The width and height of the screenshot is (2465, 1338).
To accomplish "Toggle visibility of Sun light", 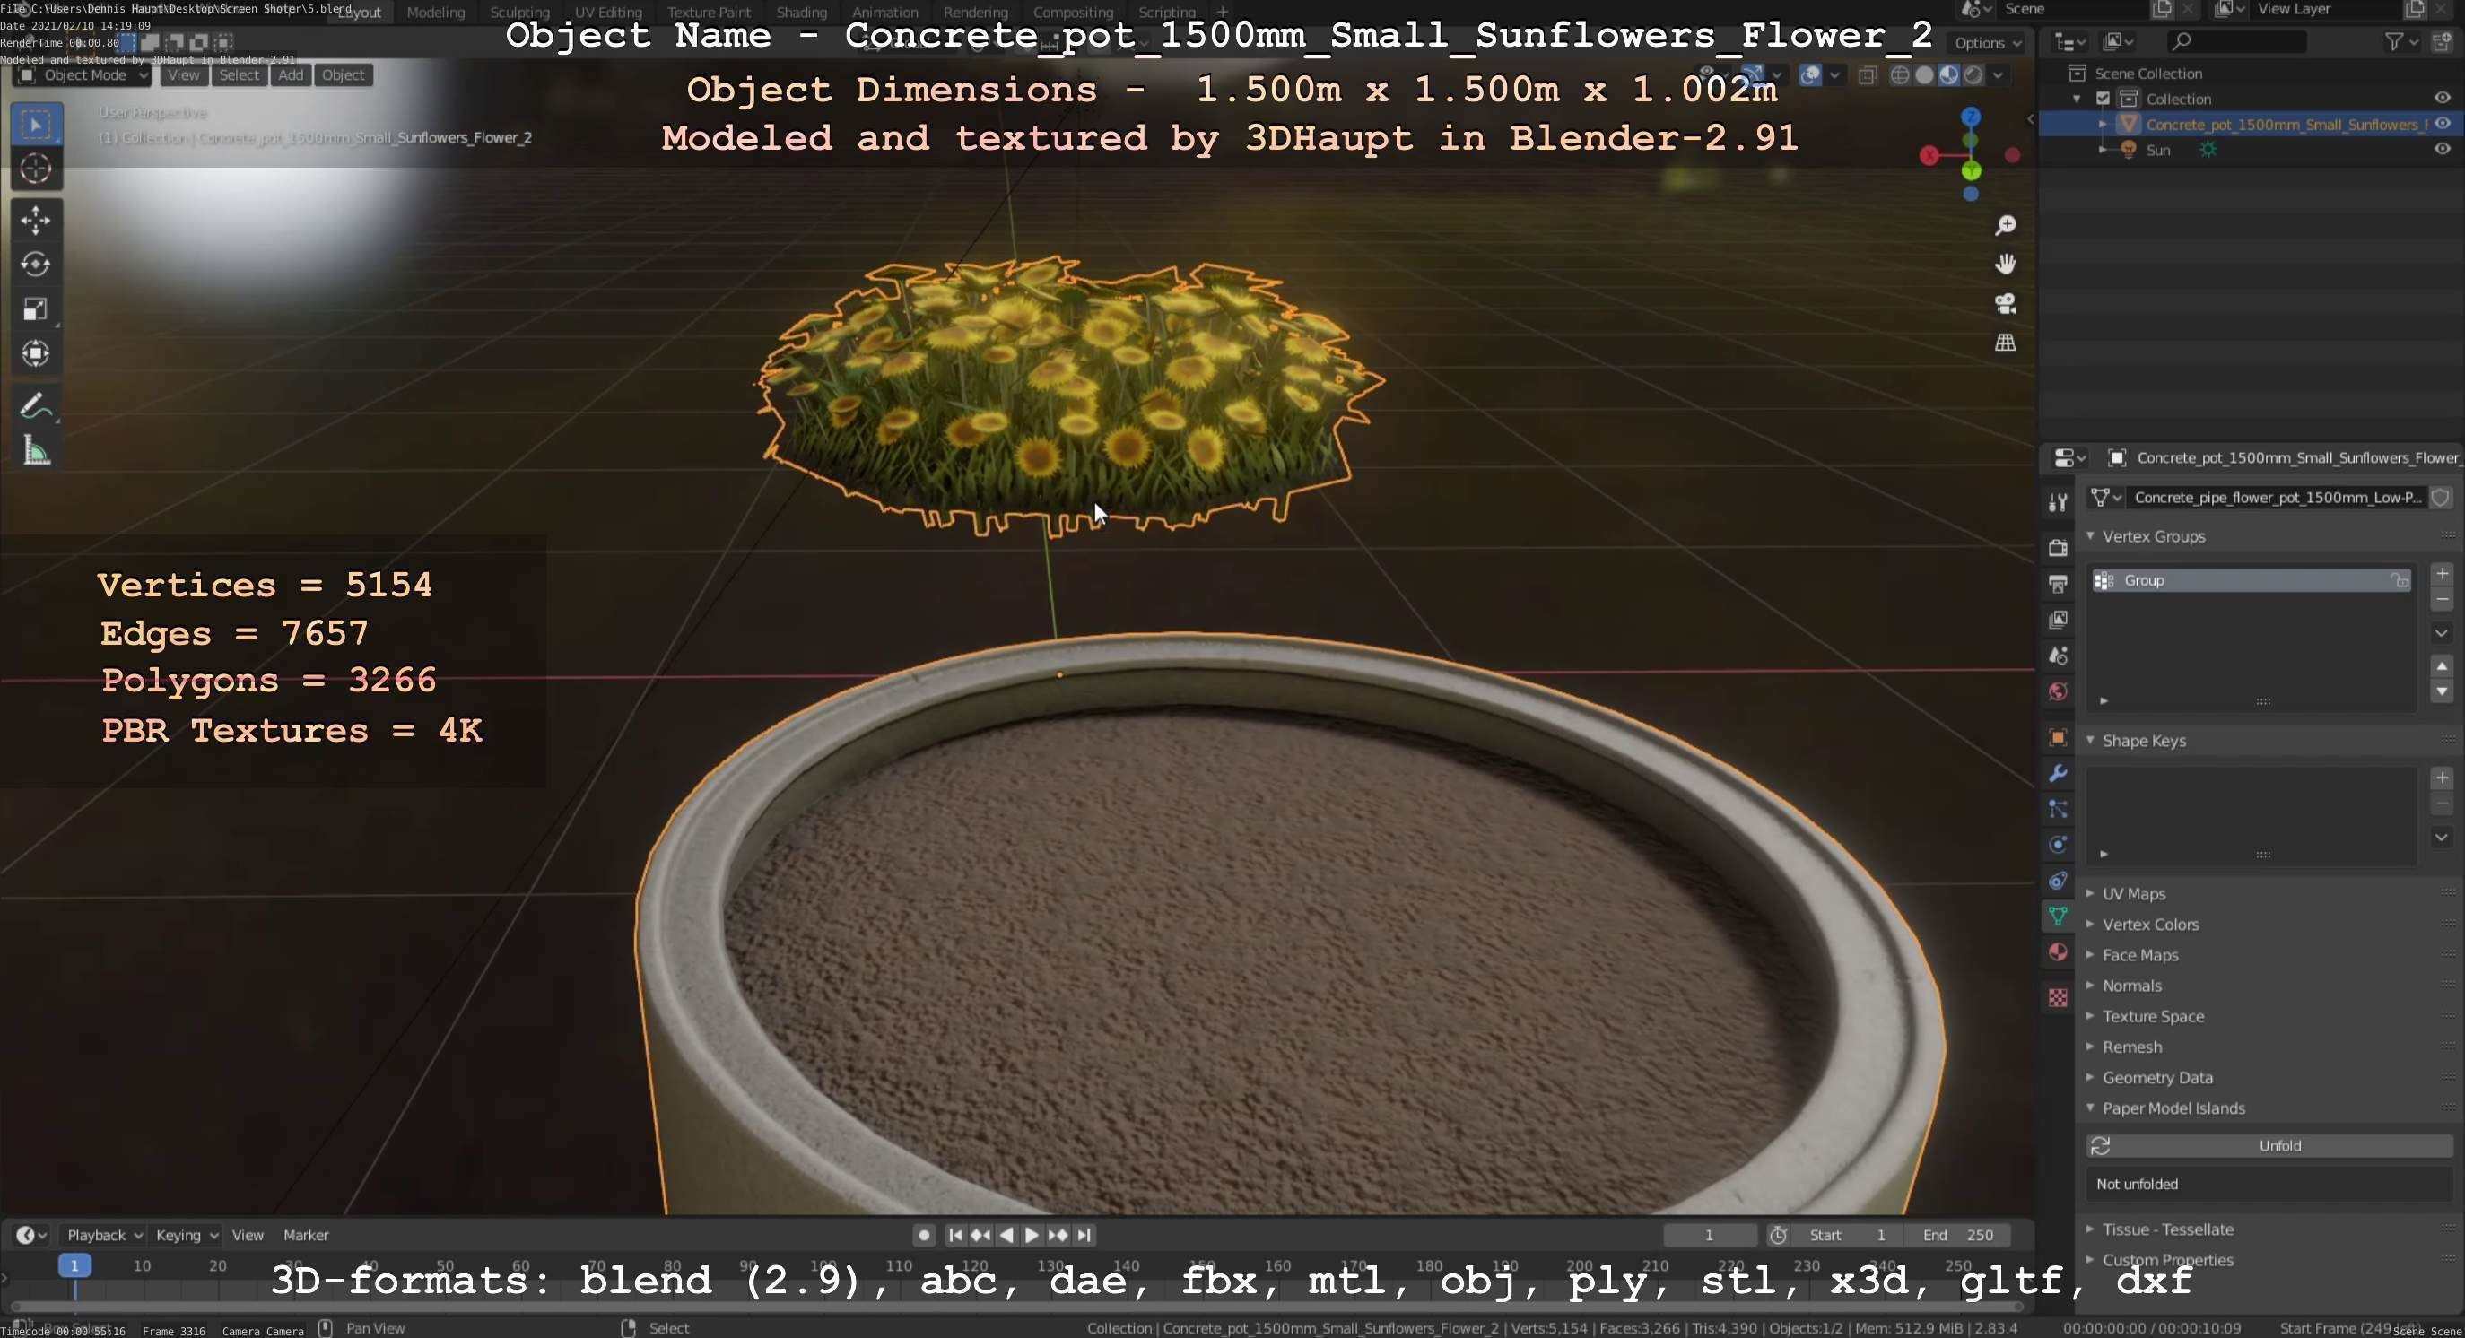I will (2441, 149).
